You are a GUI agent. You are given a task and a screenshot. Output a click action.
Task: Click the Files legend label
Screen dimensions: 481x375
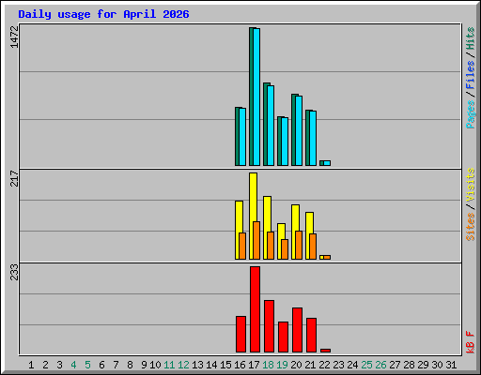470,75
